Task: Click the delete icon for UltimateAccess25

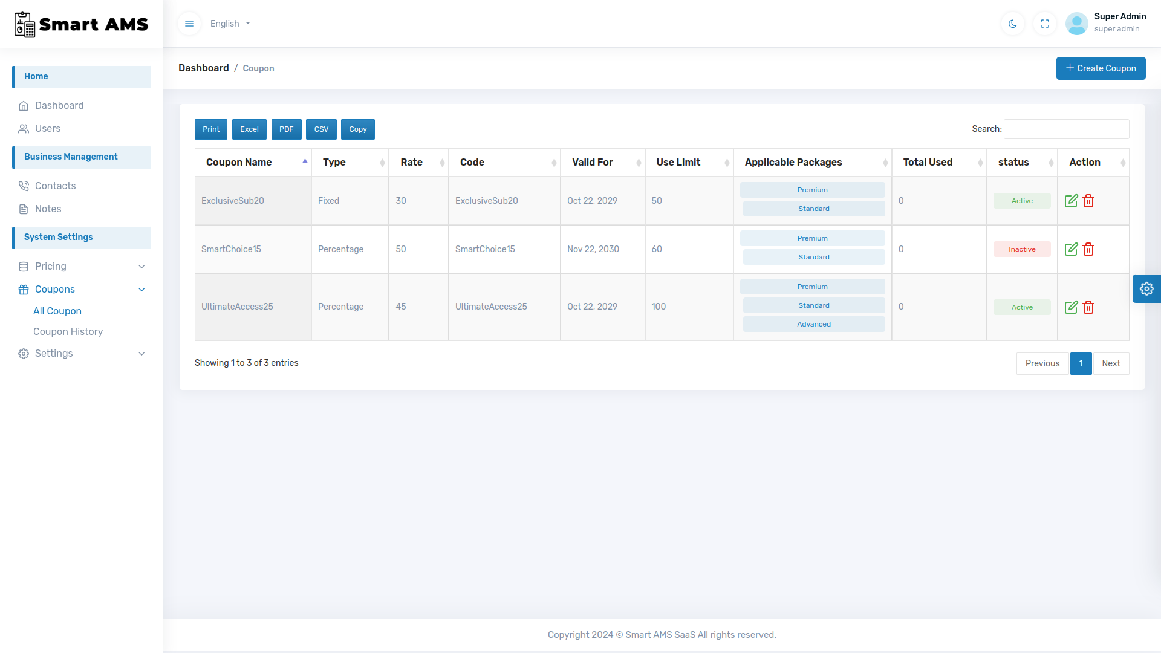Action: click(x=1088, y=307)
